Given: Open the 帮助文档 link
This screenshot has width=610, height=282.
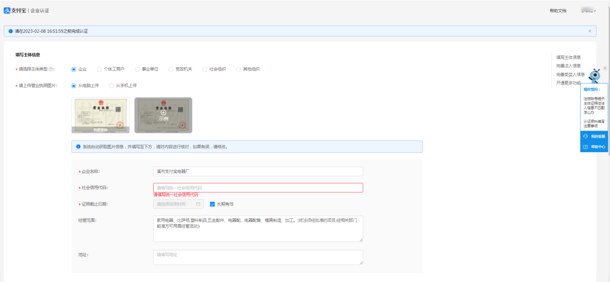Looking at the screenshot, I should (x=558, y=11).
